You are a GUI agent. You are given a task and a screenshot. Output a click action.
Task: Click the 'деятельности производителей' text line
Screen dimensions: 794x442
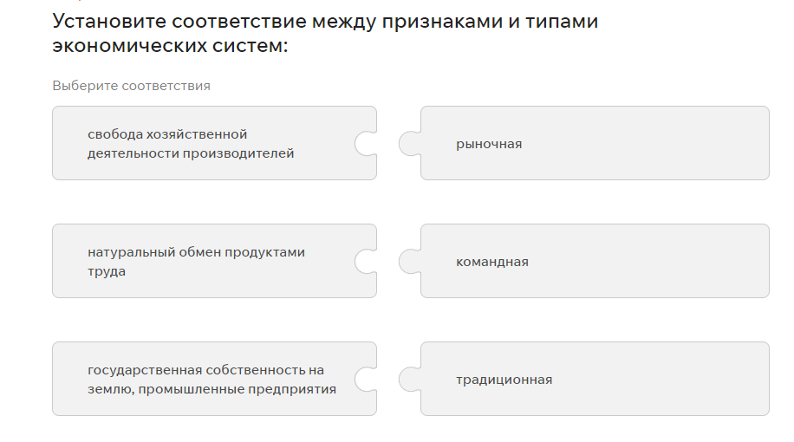[191, 153]
